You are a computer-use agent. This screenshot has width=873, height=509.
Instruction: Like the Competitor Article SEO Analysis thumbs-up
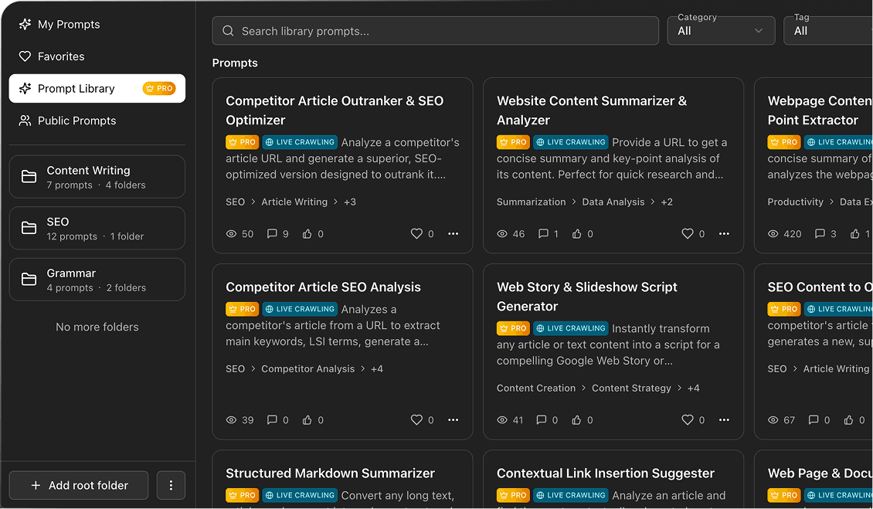click(x=307, y=420)
